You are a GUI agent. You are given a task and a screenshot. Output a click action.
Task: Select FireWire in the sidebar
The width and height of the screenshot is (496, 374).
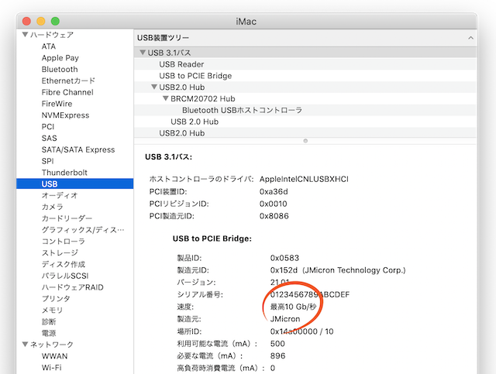pyautogui.click(x=57, y=104)
